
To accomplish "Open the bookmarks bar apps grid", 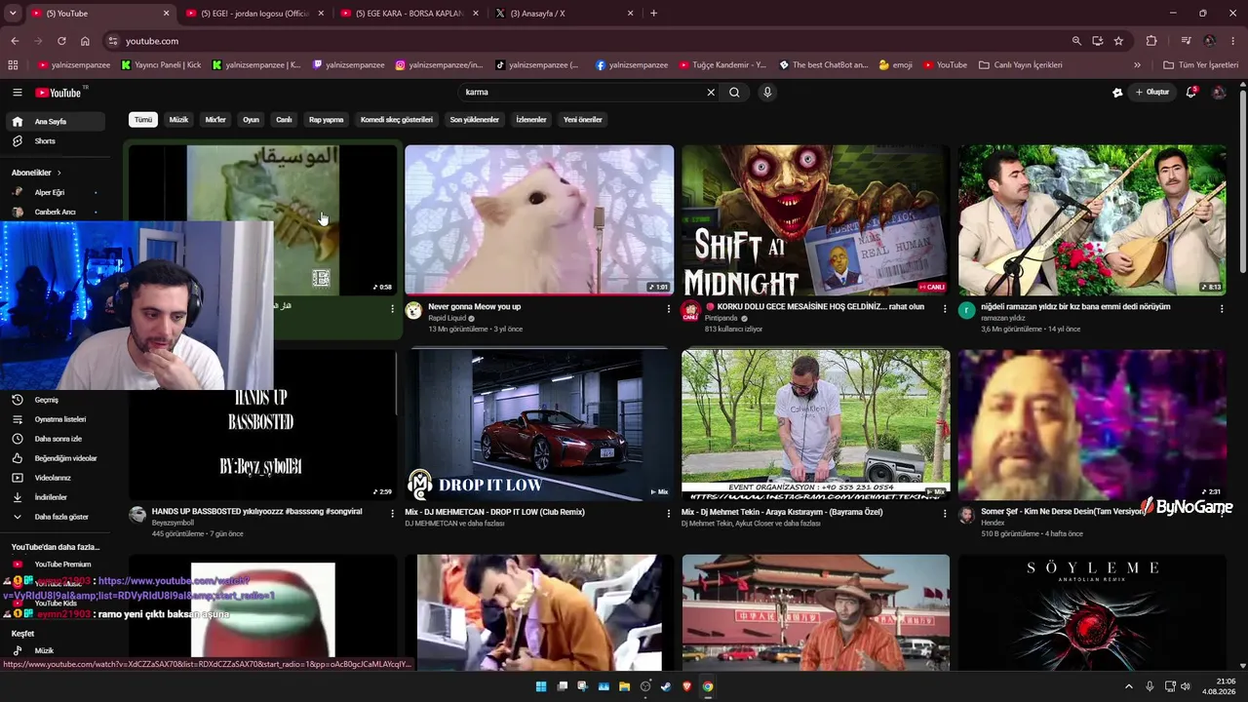I will point(13,65).
